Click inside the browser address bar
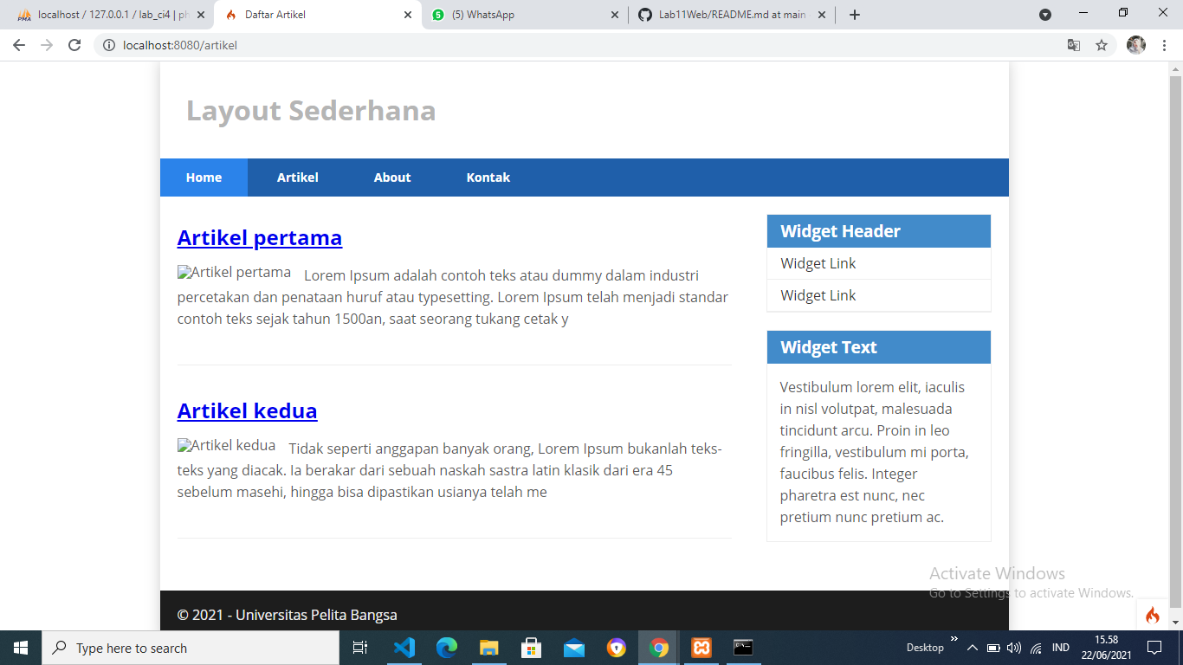 point(346,44)
